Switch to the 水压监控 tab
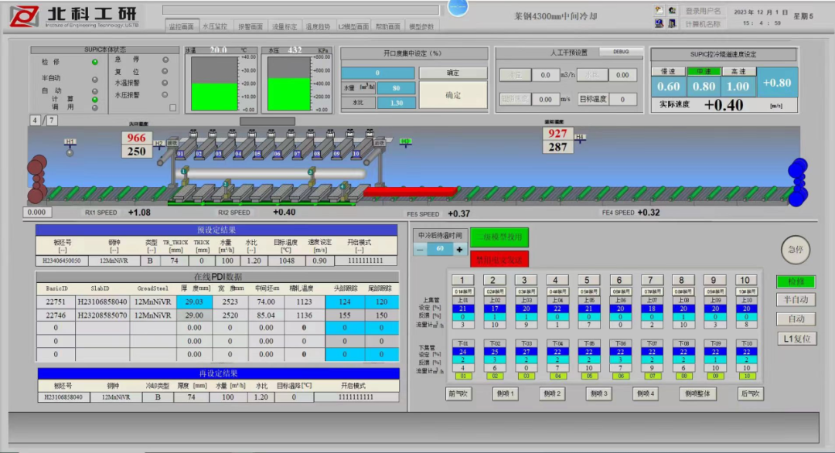The image size is (835, 453). pos(215,26)
